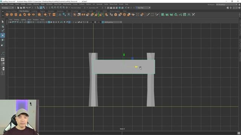
Task: Create a polygon plane from shelf
Action: pos(29,15)
